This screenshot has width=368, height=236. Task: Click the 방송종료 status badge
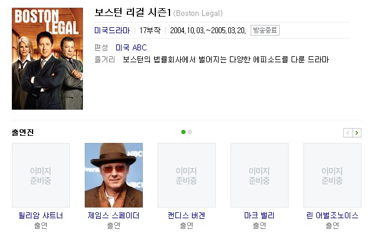(265, 30)
